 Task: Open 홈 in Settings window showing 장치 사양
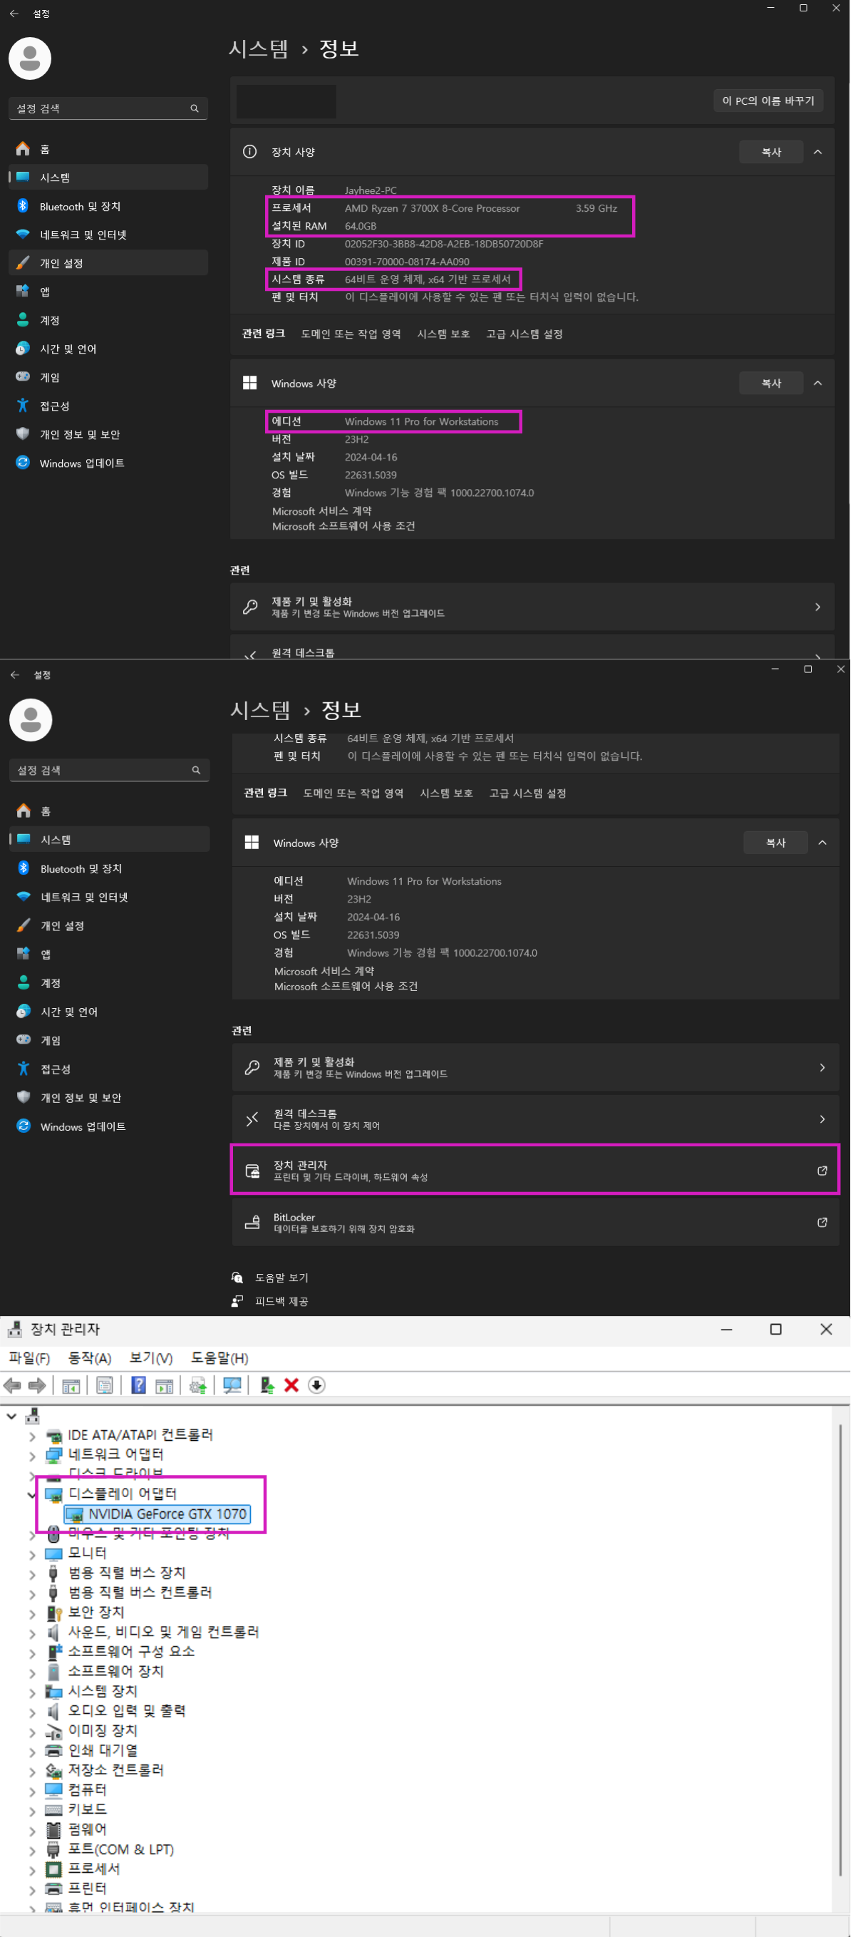coord(108,149)
